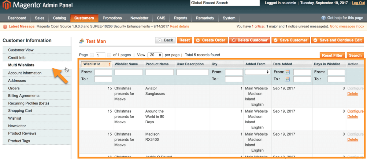Open the Reports menu
Screen dimensions: 367x159
click(180, 18)
